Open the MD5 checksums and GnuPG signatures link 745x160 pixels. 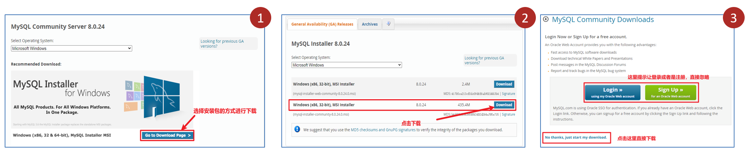click(x=383, y=130)
